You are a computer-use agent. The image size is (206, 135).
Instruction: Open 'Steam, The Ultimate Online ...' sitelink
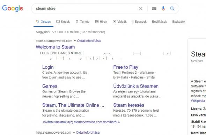73,105
